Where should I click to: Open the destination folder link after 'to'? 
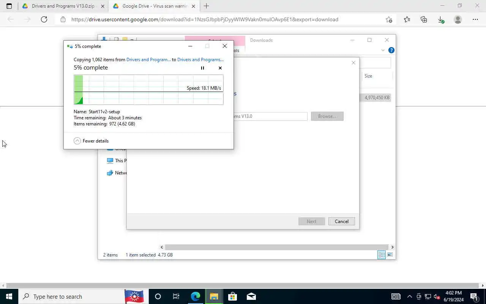coord(200,60)
